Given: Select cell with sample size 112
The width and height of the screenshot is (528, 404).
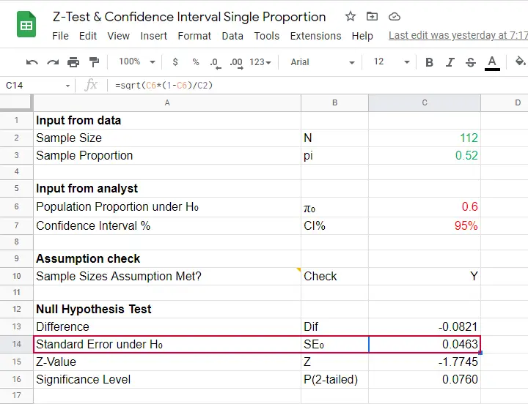Looking at the screenshot, I should pyautogui.click(x=425, y=138).
